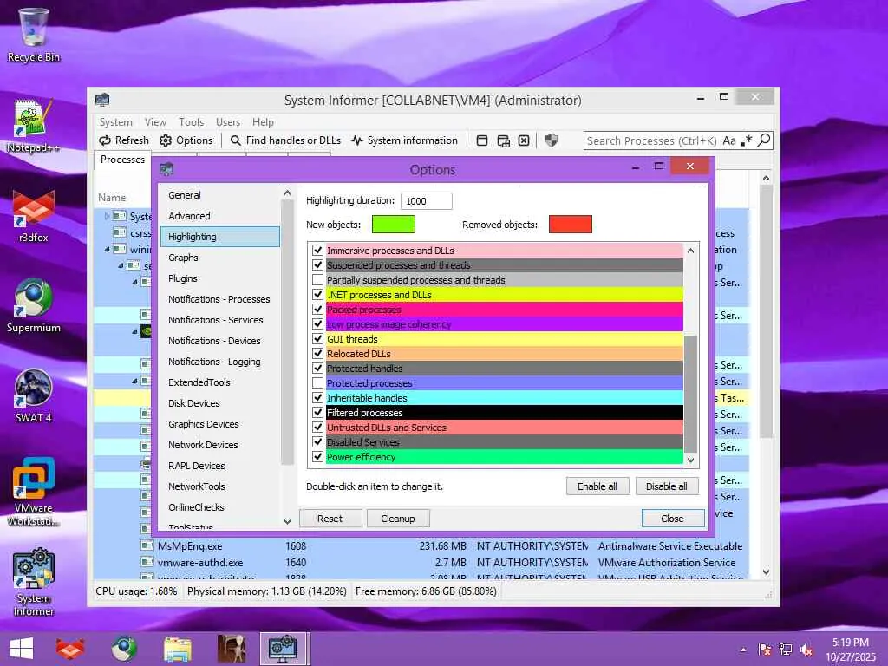The height and width of the screenshot is (666, 888).
Task: Toggle regex search option icon
Action: tap(748, 140)
